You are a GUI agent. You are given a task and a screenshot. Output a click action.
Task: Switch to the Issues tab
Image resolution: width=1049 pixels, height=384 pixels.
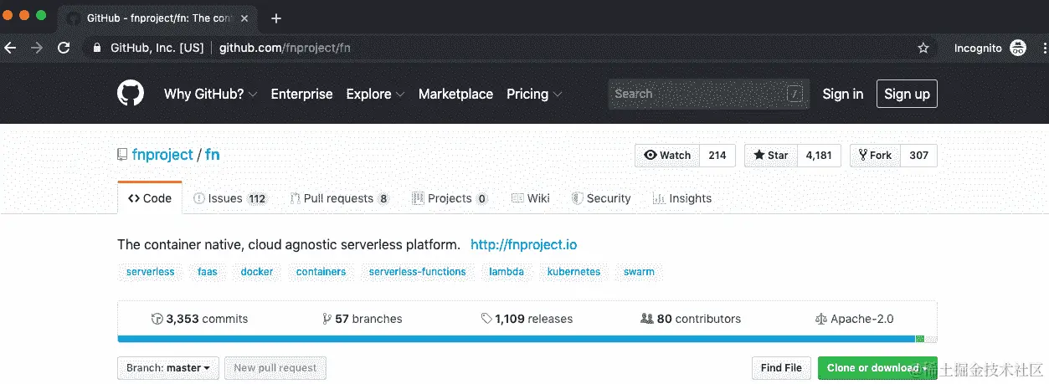tap(229, 198)
